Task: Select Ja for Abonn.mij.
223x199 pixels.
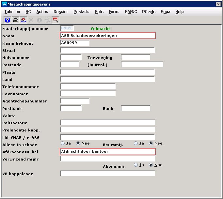Action: (136, 165)
